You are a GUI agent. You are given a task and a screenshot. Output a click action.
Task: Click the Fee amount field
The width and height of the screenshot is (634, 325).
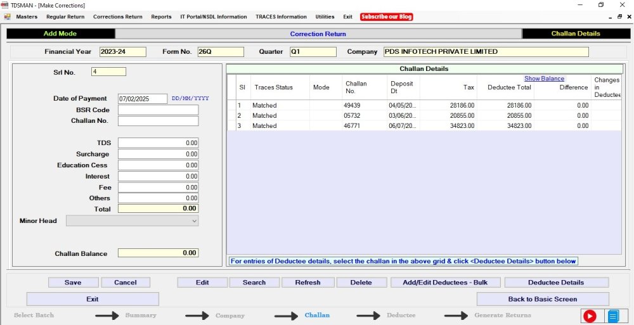pyautogui.click(x=158, y=187)
